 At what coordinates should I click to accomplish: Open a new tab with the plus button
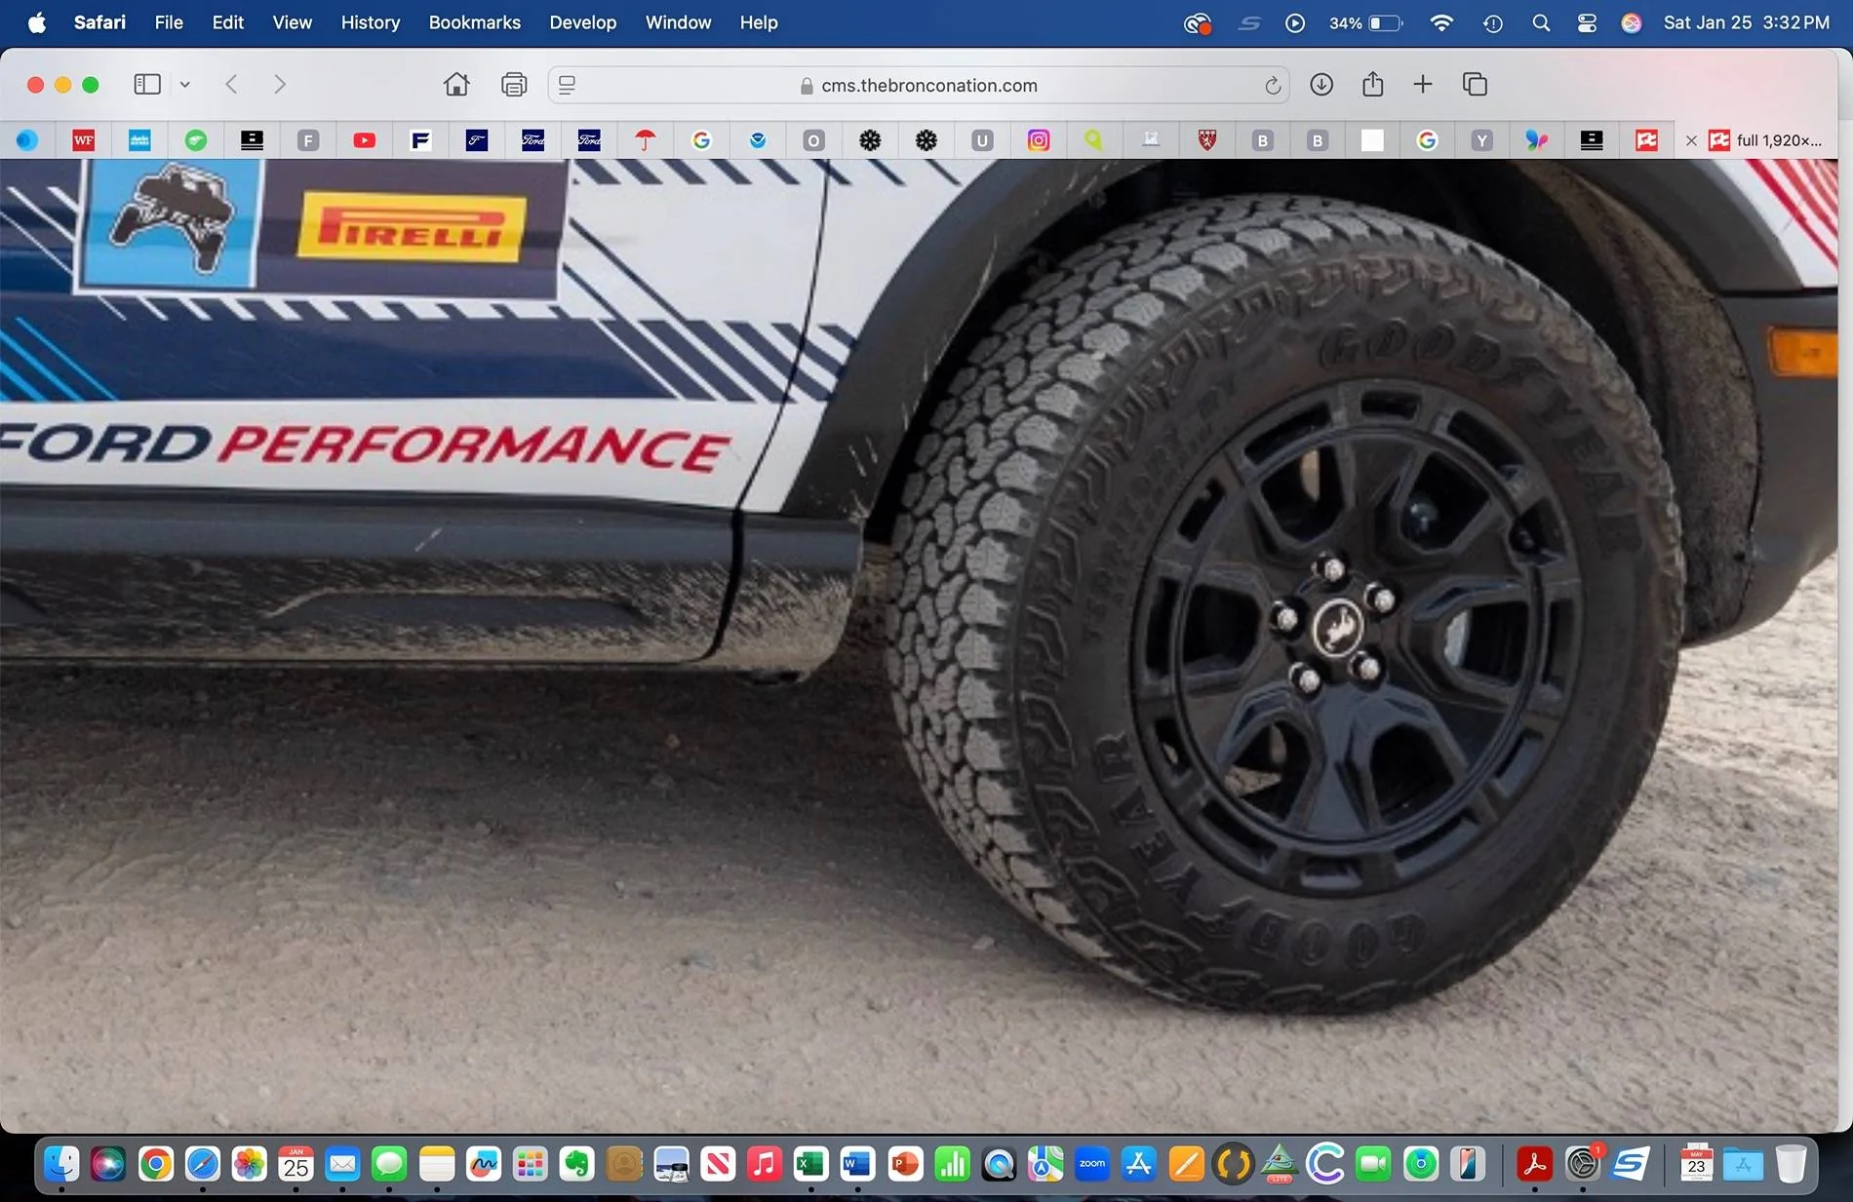point(1423,85)
